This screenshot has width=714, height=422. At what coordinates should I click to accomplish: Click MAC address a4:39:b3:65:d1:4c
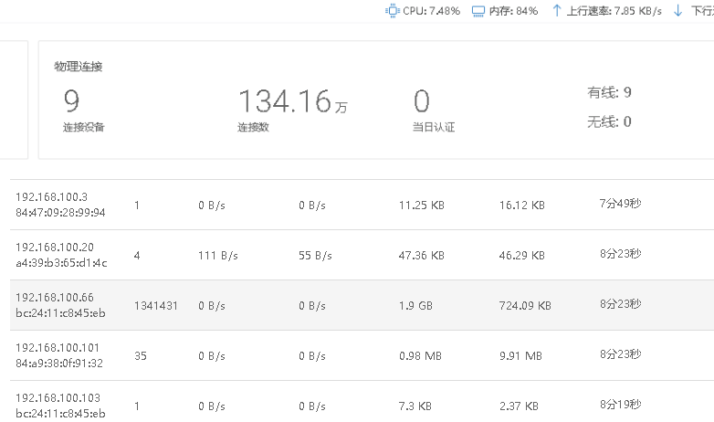60,263
